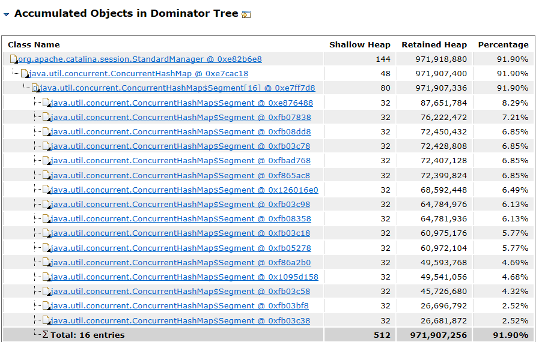Click object icon of Segment @ 0xfb03c18
The height and width of the screenshot is (342, 536).
coord(46,233)
